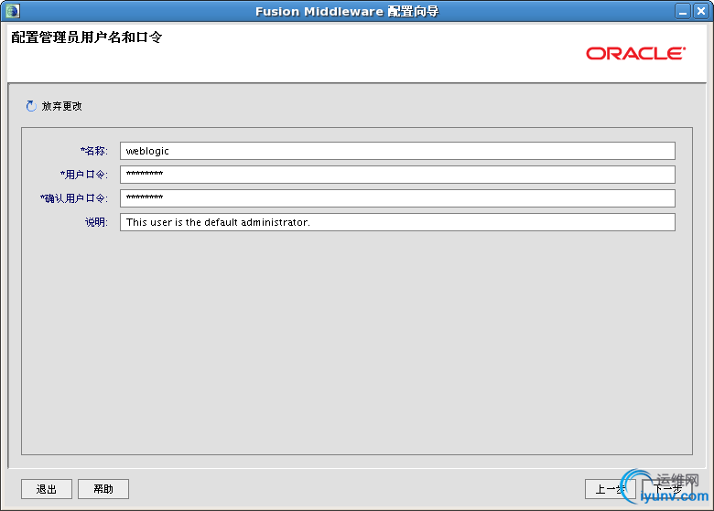Click the 说明 description field
The image size is (714, 511).
(397, 222)
